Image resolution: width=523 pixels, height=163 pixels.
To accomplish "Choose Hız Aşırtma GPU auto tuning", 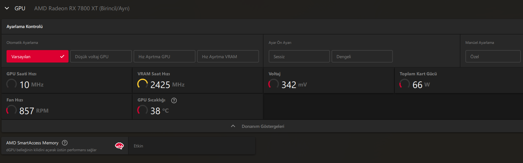I will click(x=164, y=57).
